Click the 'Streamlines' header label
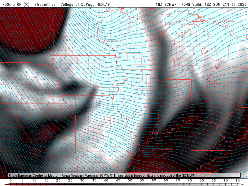 coord(45,4)
